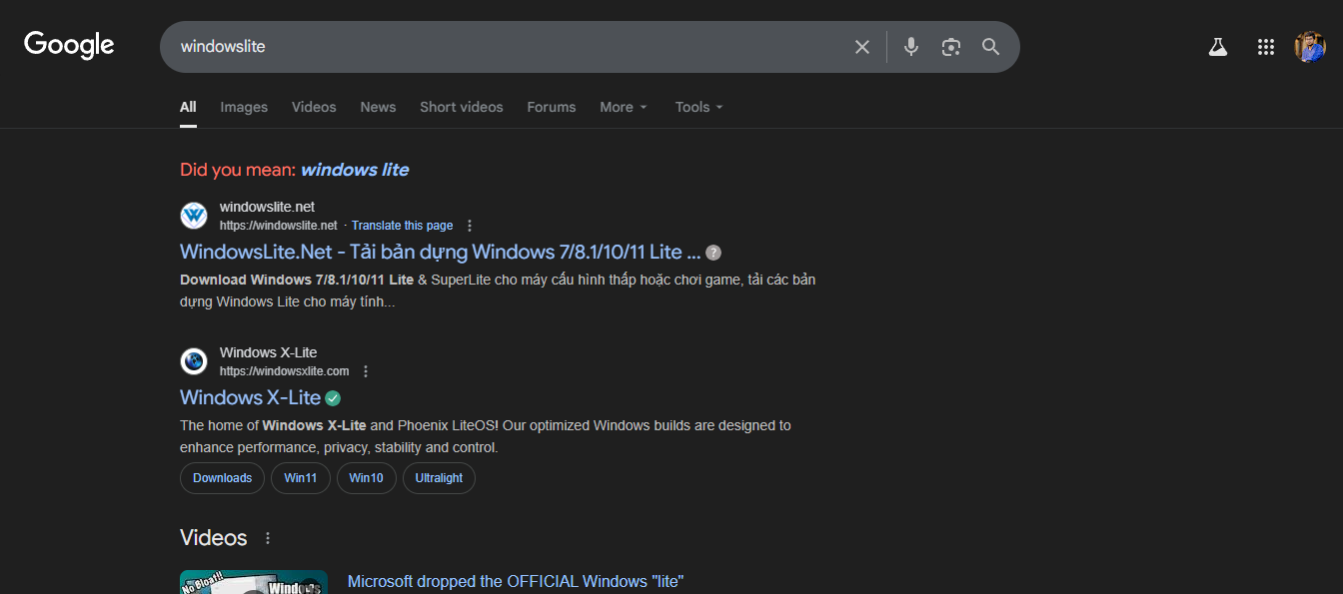1343x594 pixels.
Task: Open the Google account profile picture
Action: click(1309, 47)
